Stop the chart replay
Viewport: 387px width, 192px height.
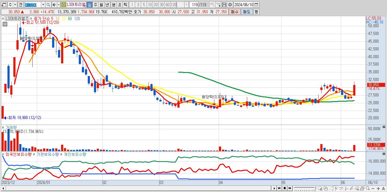[x=285, y=188]
